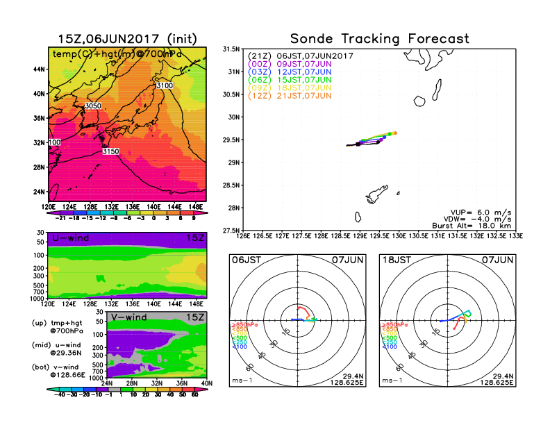
Task: Click the small island outline near 27.8N 129E
Action: (x=358, y=217)
